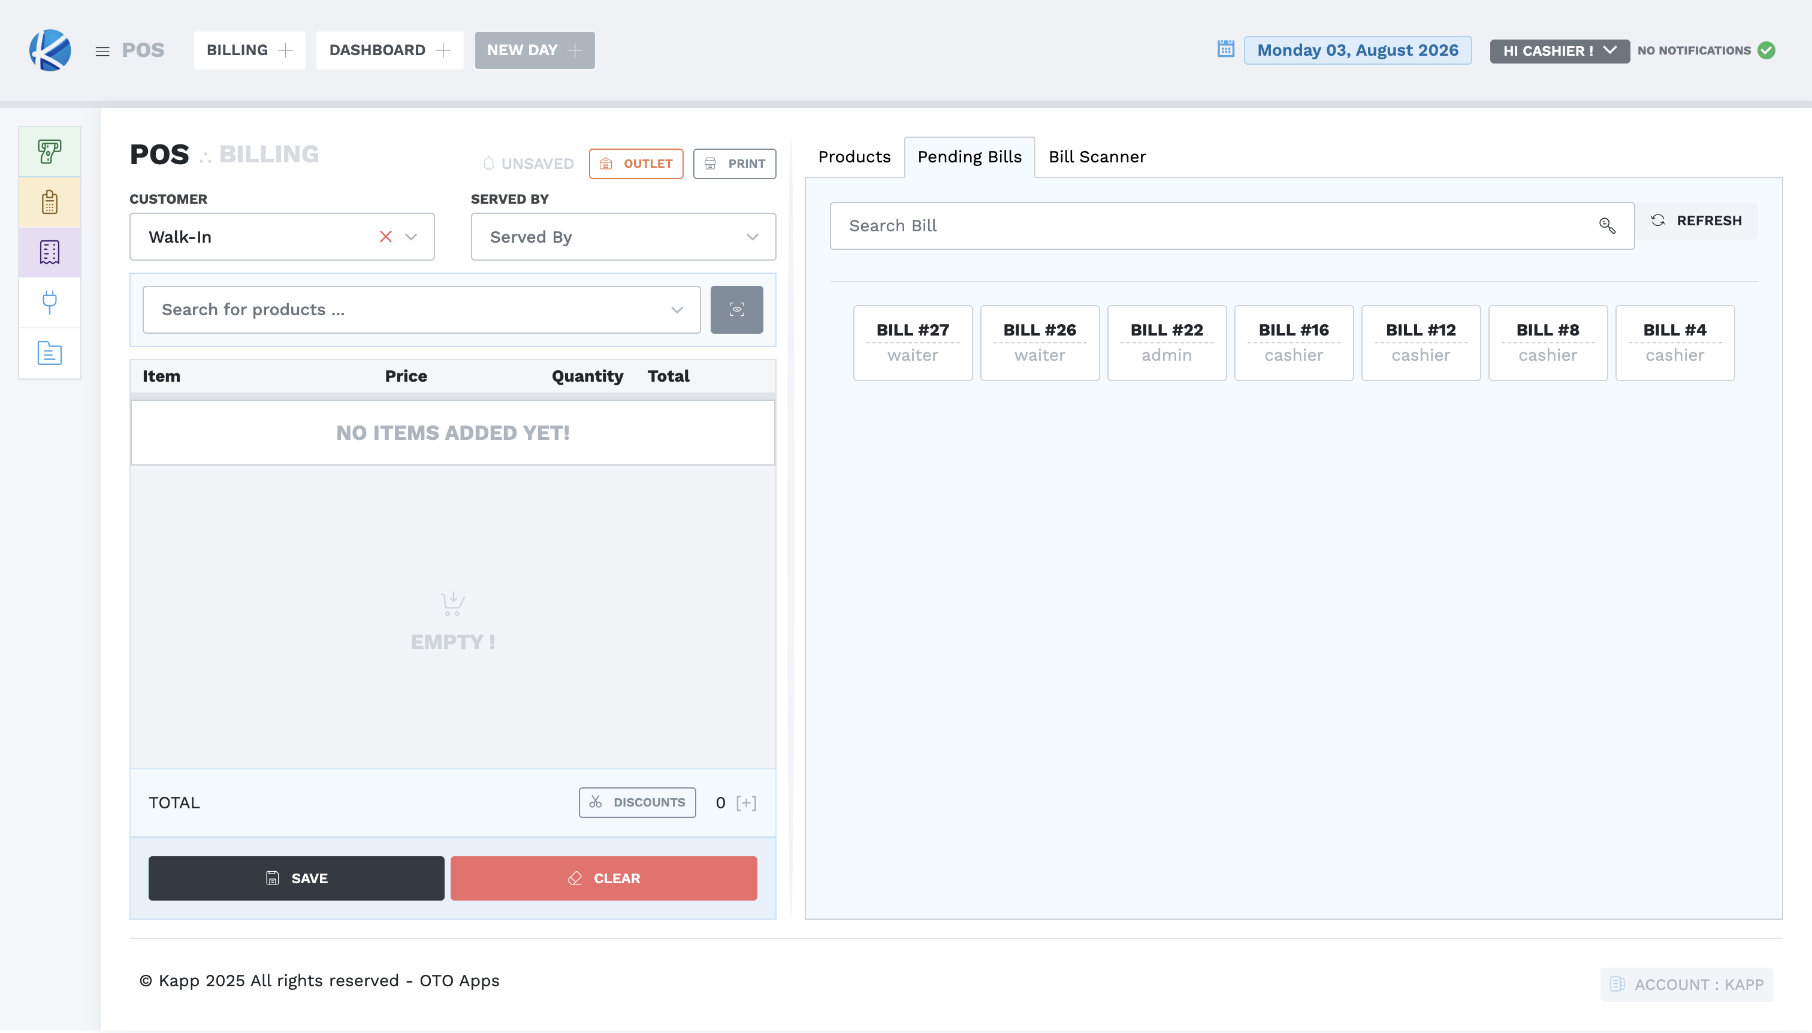Open the clipboard icon in sidebar
The image size is (1812, 1033).
coord(50,202)
